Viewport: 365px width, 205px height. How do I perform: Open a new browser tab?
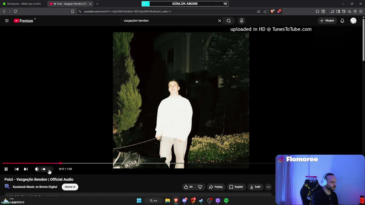click(97, 4)
